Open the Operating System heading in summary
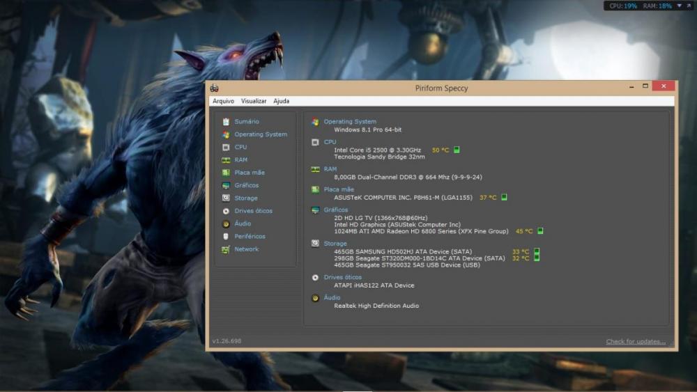The width and height of the screenshot is (697, 392). (x=349, y=122)
